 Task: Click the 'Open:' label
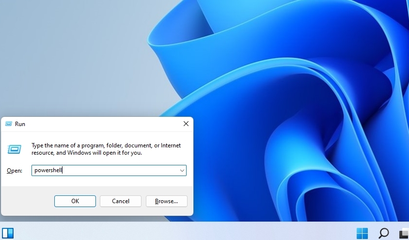coord(15,171)
